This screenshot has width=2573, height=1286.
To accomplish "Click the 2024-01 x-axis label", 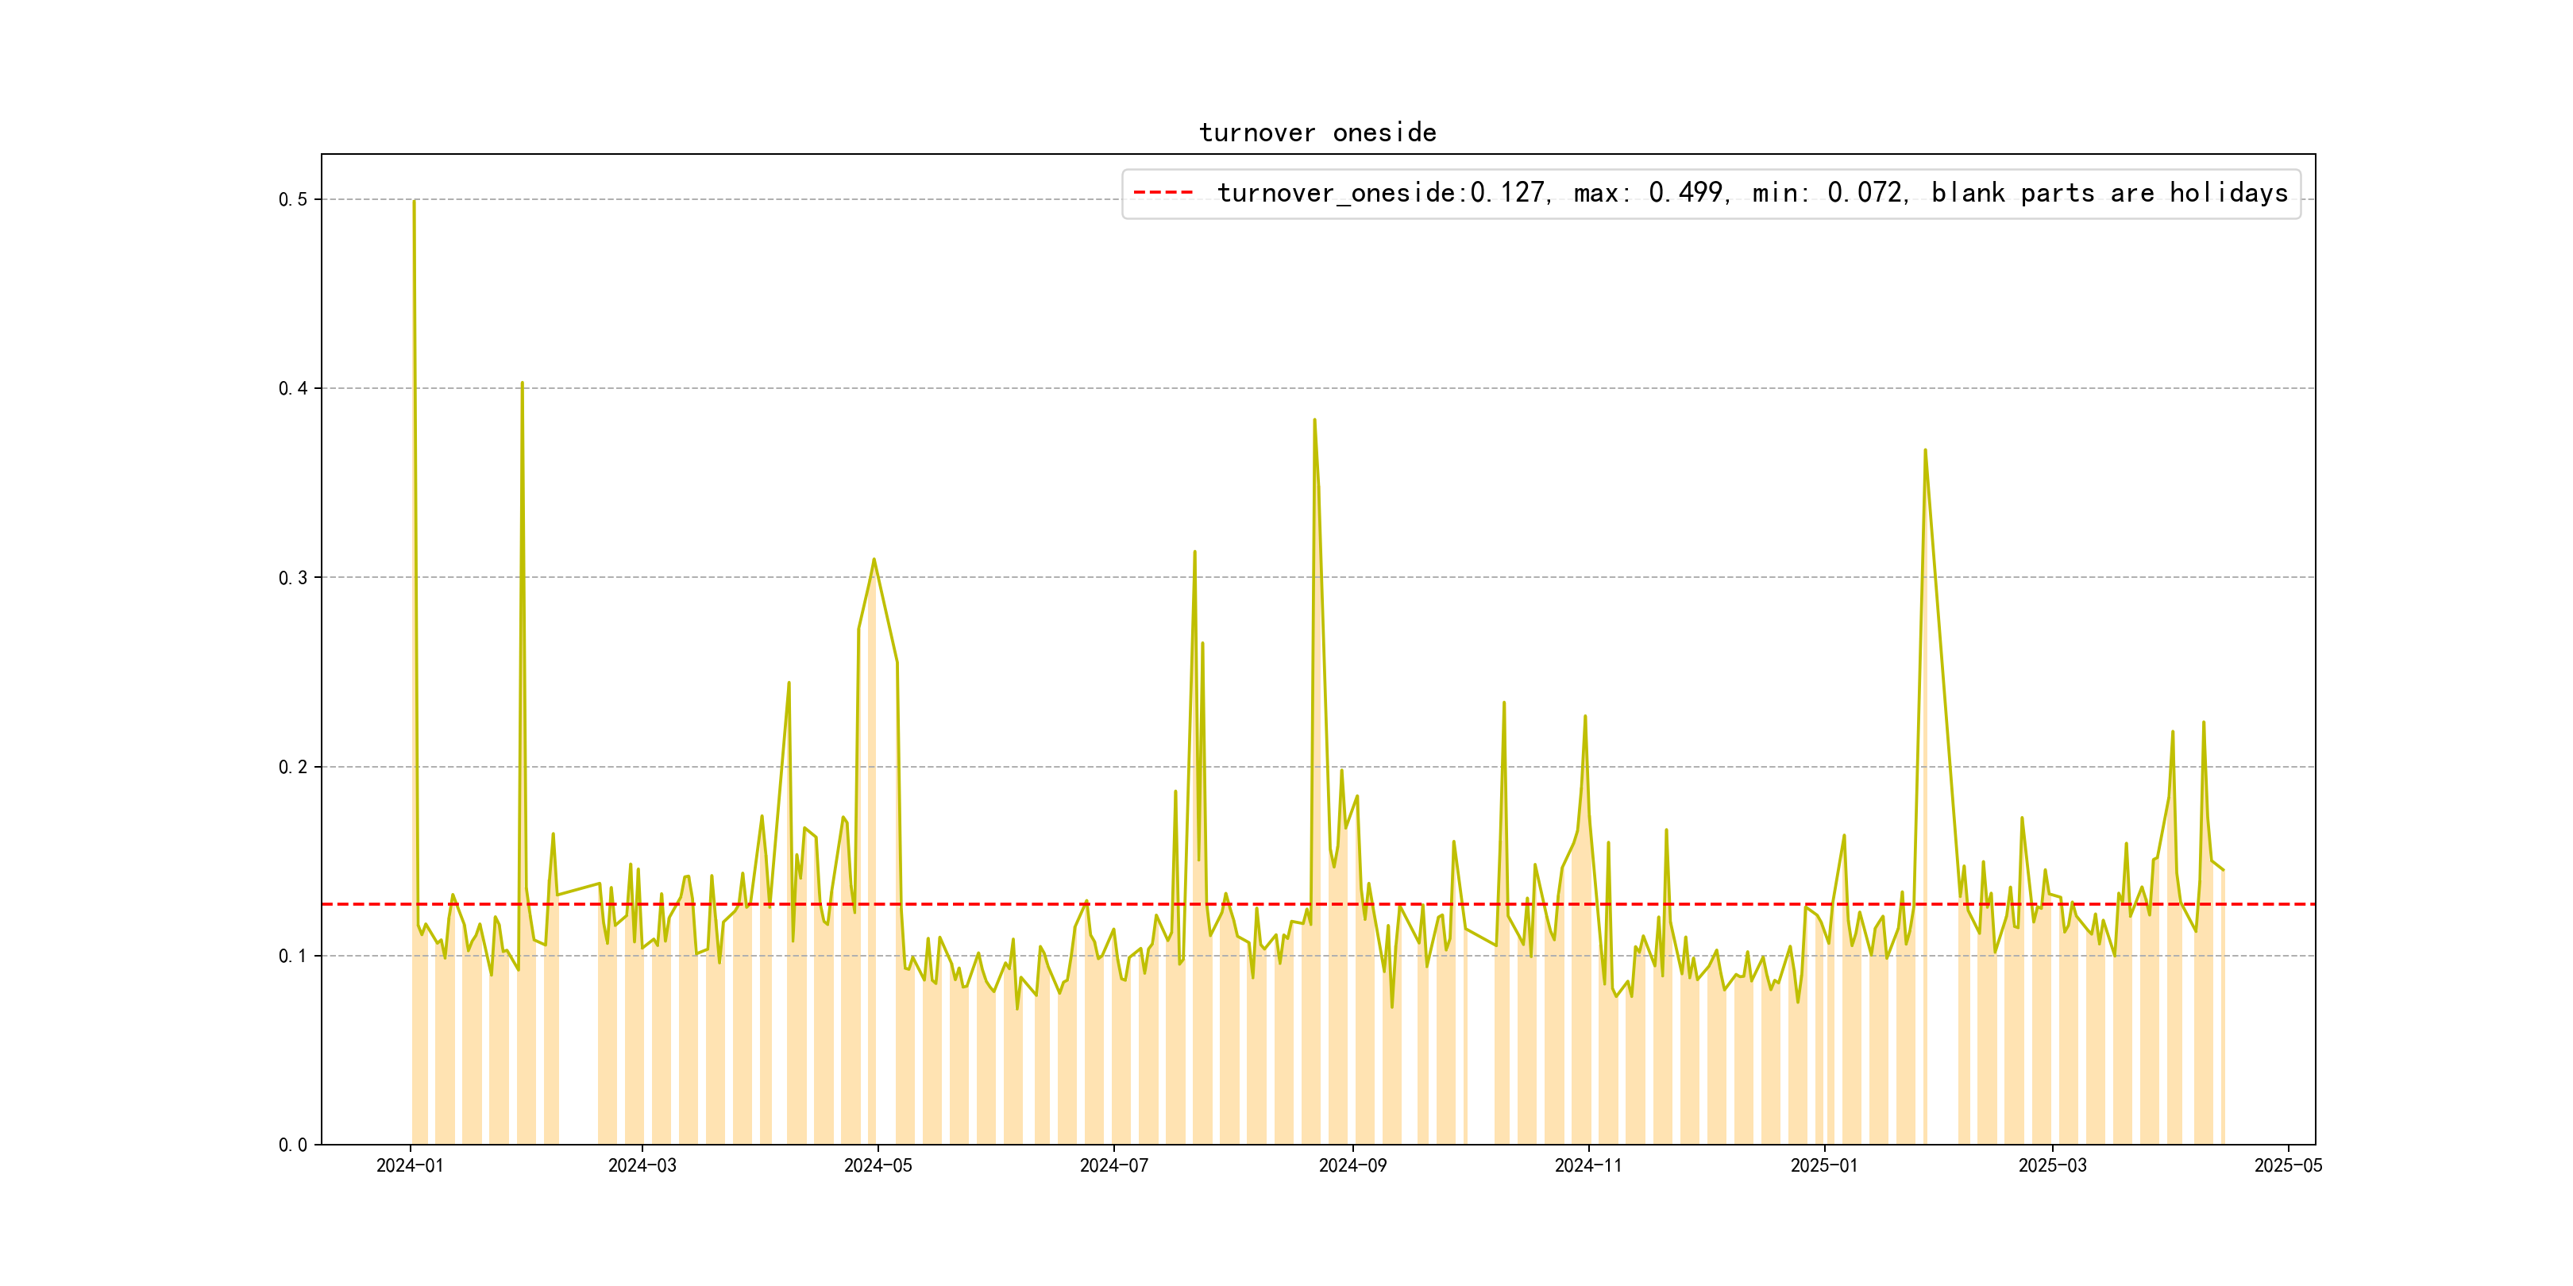I will point(410,1165).
